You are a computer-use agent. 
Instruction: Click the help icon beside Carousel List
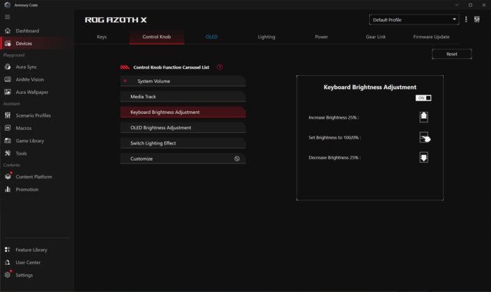(220, 67)
